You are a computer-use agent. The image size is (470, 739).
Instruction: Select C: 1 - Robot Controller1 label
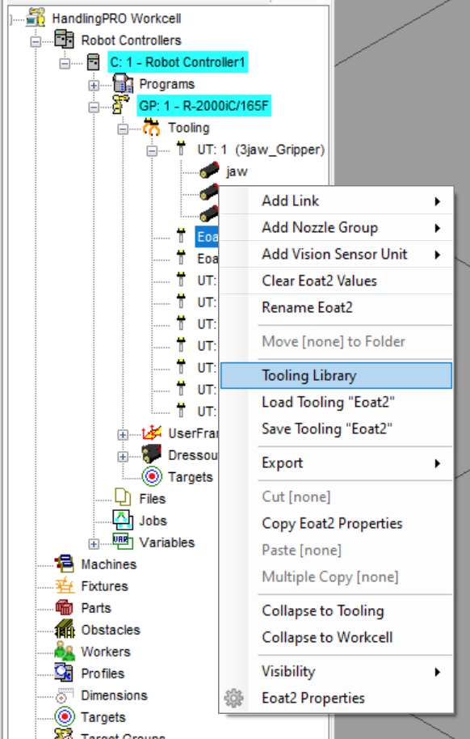(178, 62)
